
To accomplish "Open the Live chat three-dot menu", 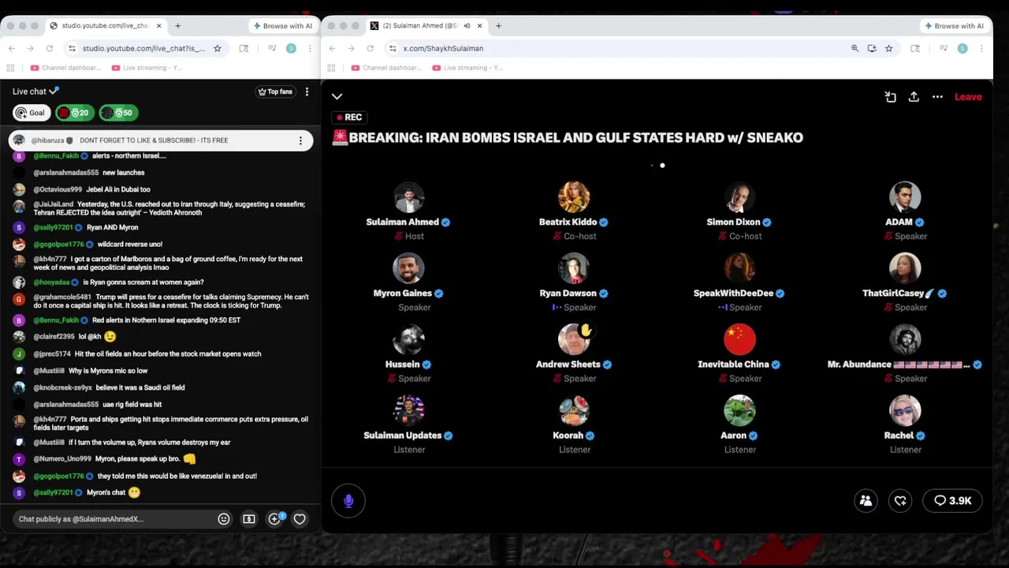I will (x=307, y=92).
